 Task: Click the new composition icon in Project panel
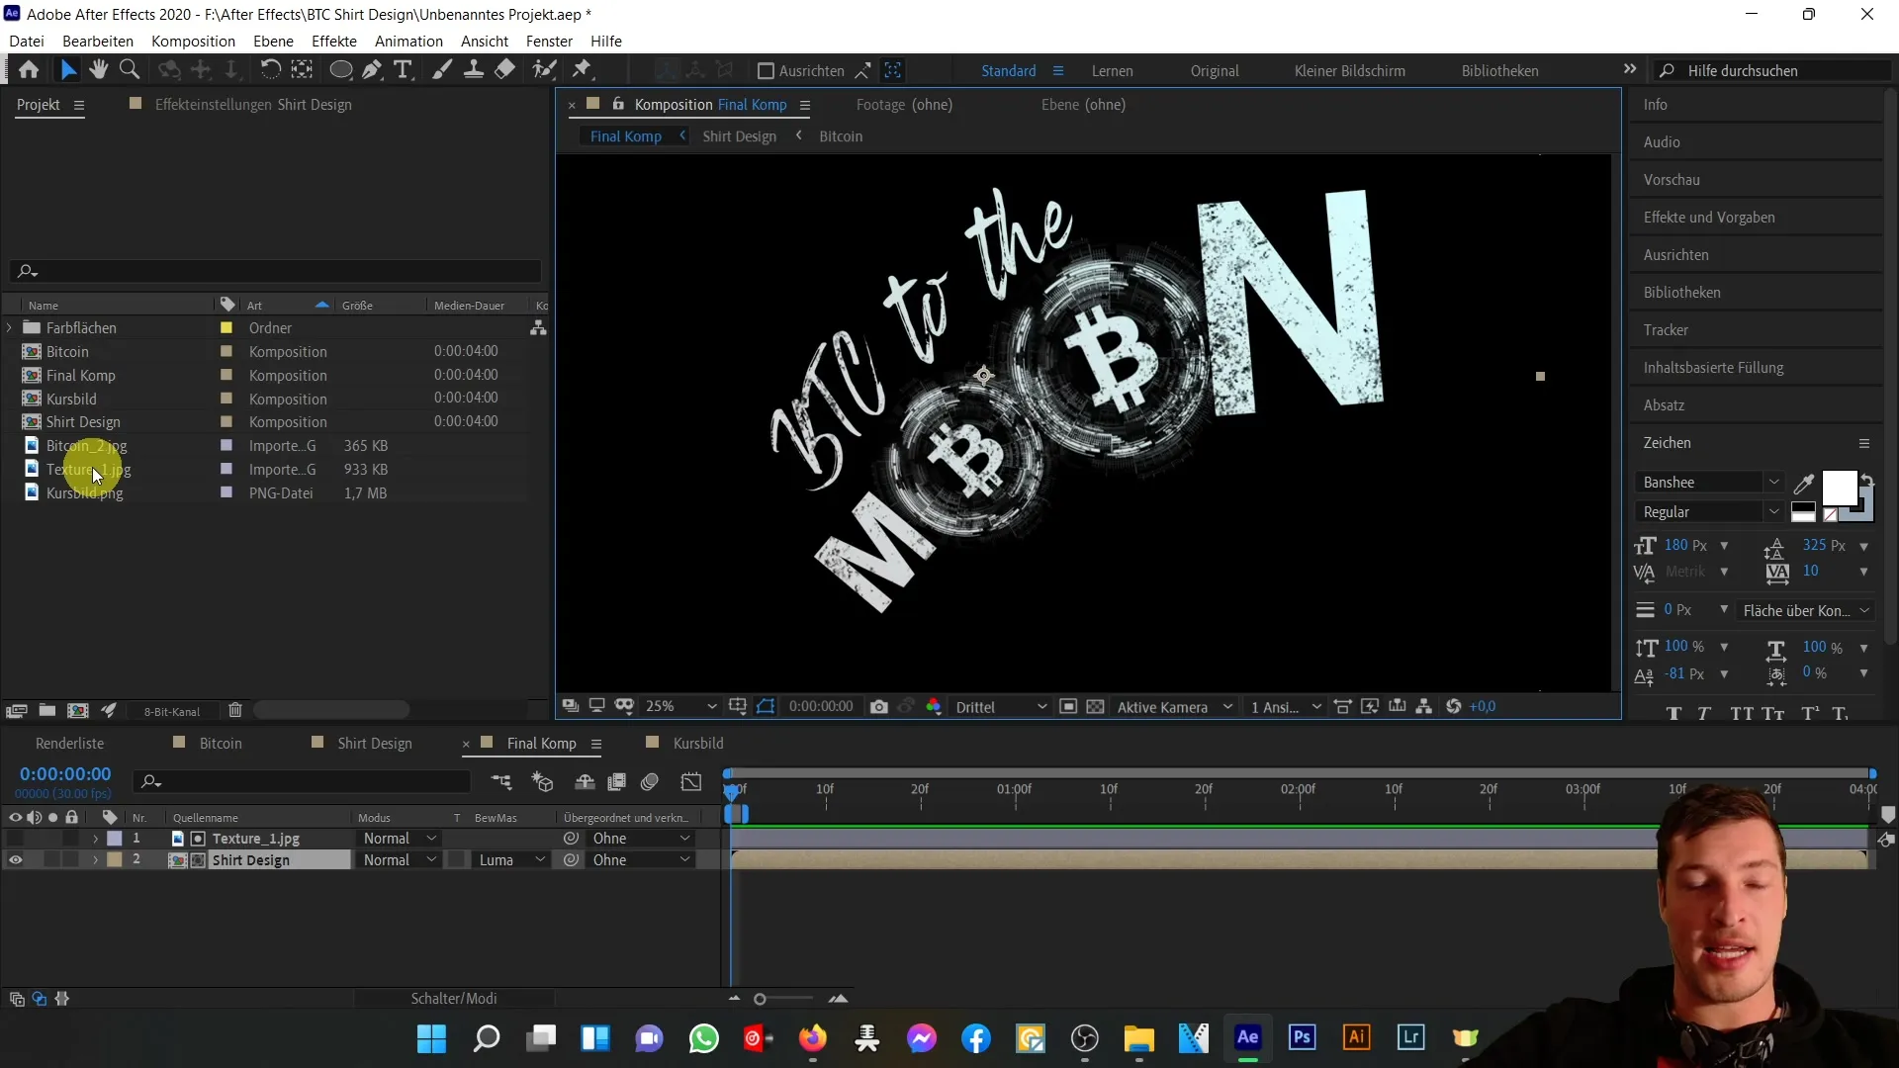point(77,710)
